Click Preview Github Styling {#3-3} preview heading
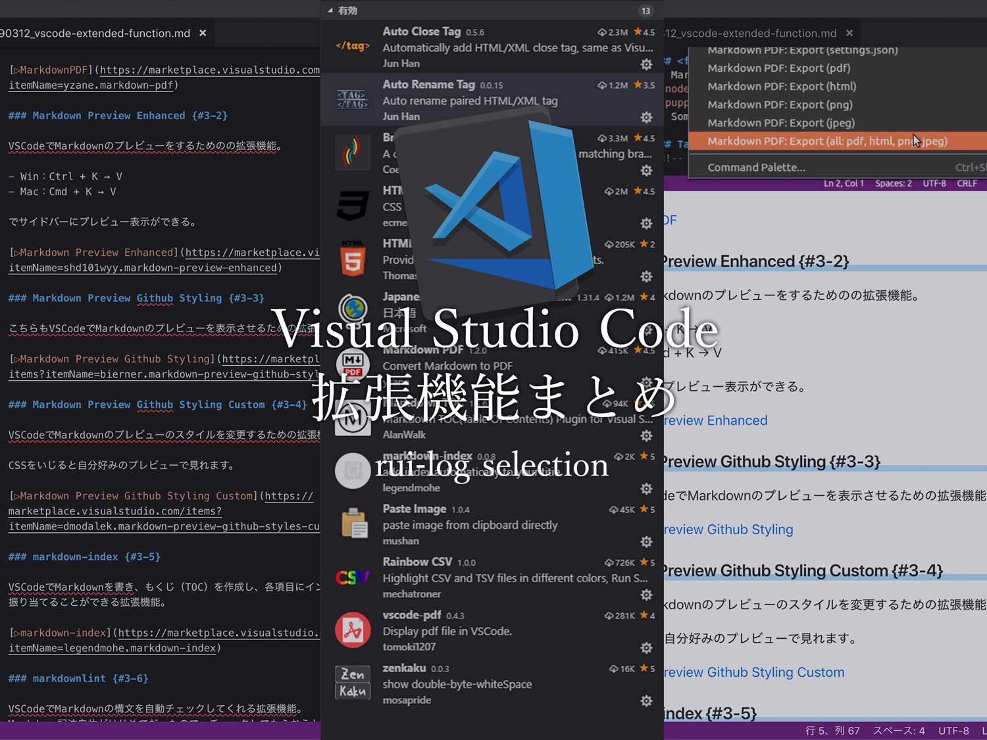This screenshot has height=740, width=987. [x=772, y=462]
